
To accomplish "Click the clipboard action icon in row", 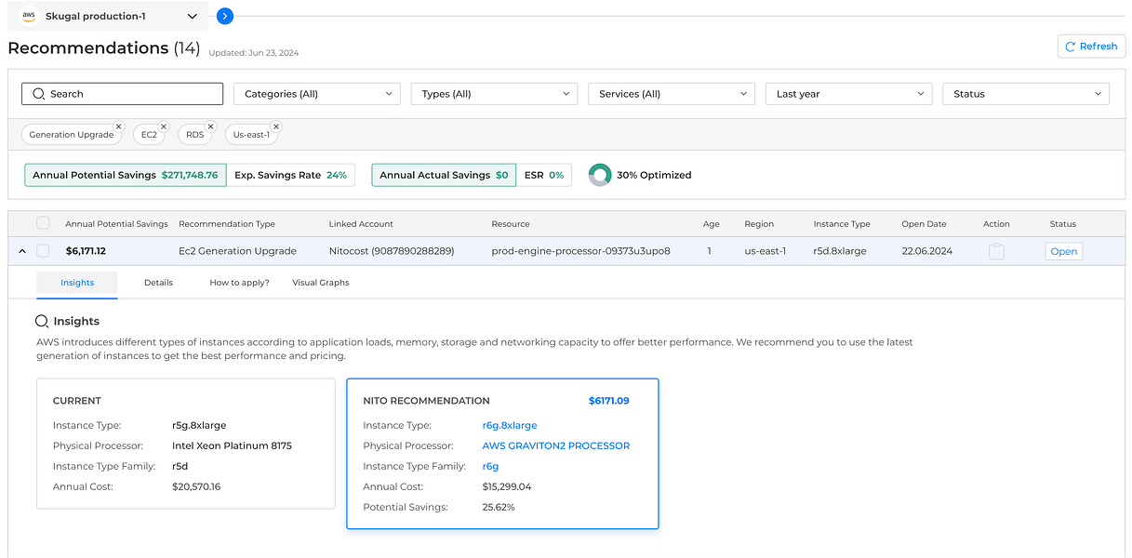I will 996,251.
